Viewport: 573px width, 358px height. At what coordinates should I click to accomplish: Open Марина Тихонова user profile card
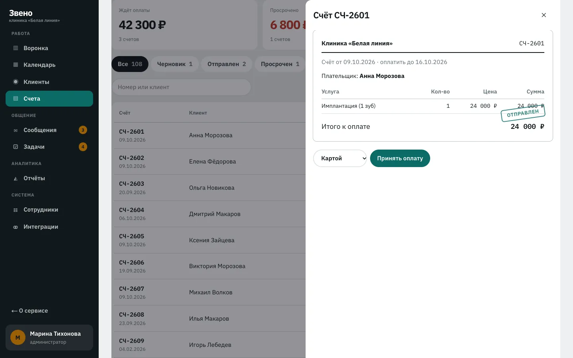[x=49, y=337]
